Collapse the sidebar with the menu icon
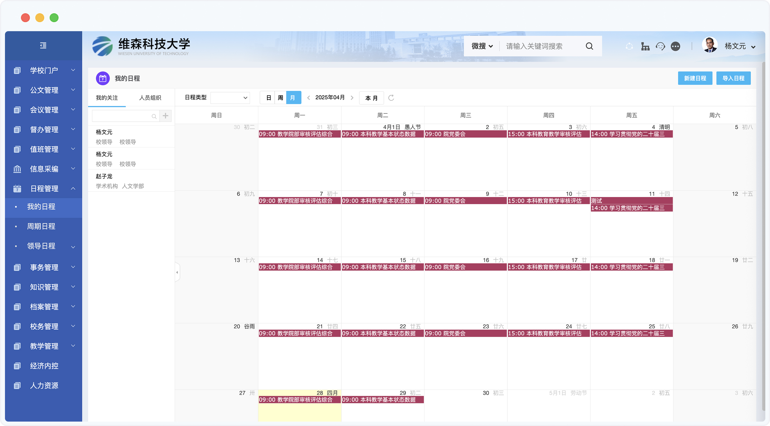The image size is (770, 426). coord(43,45)
